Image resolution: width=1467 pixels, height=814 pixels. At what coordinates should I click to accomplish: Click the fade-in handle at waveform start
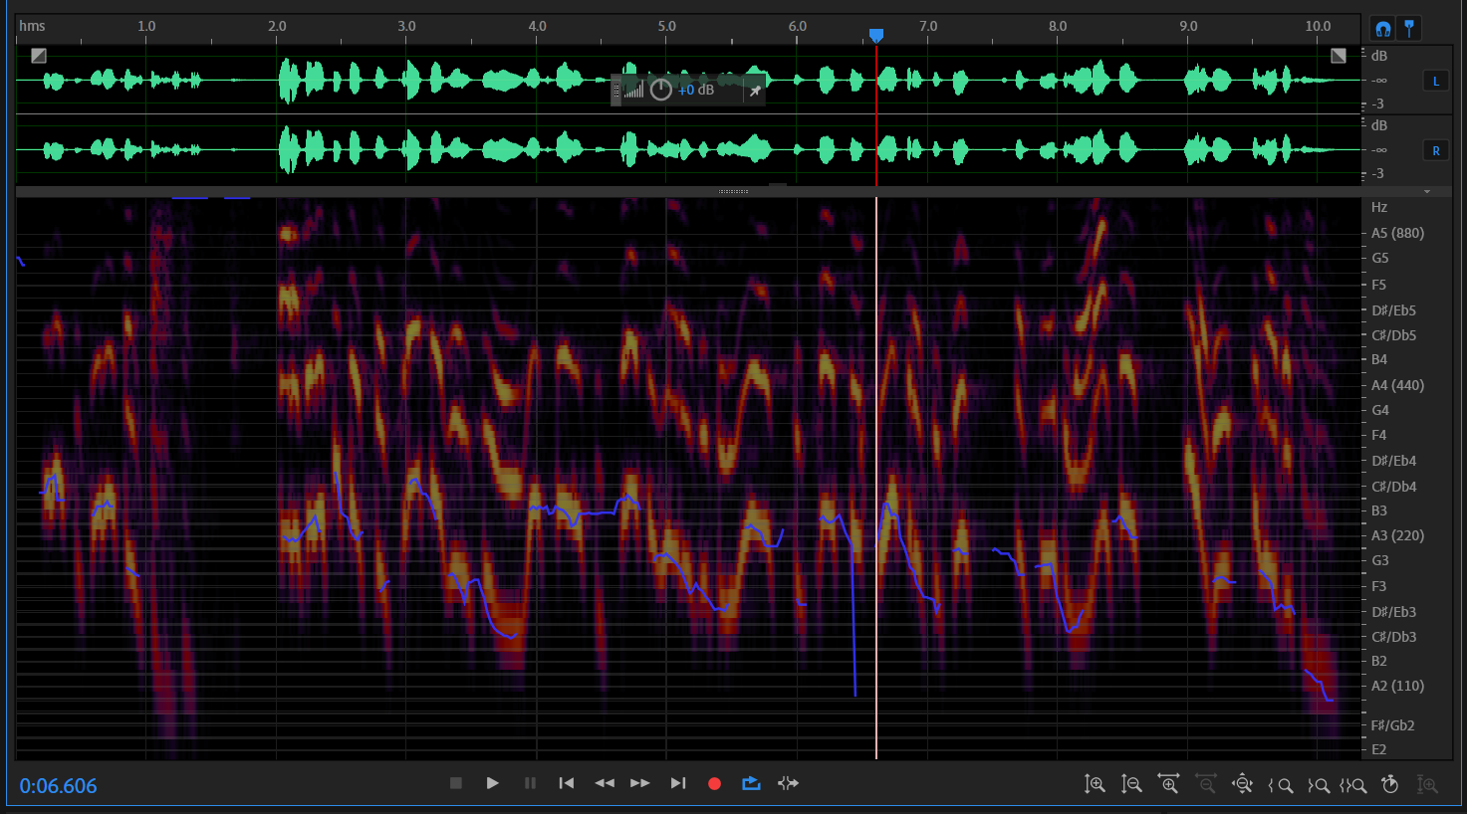click(x=38, y=56)
